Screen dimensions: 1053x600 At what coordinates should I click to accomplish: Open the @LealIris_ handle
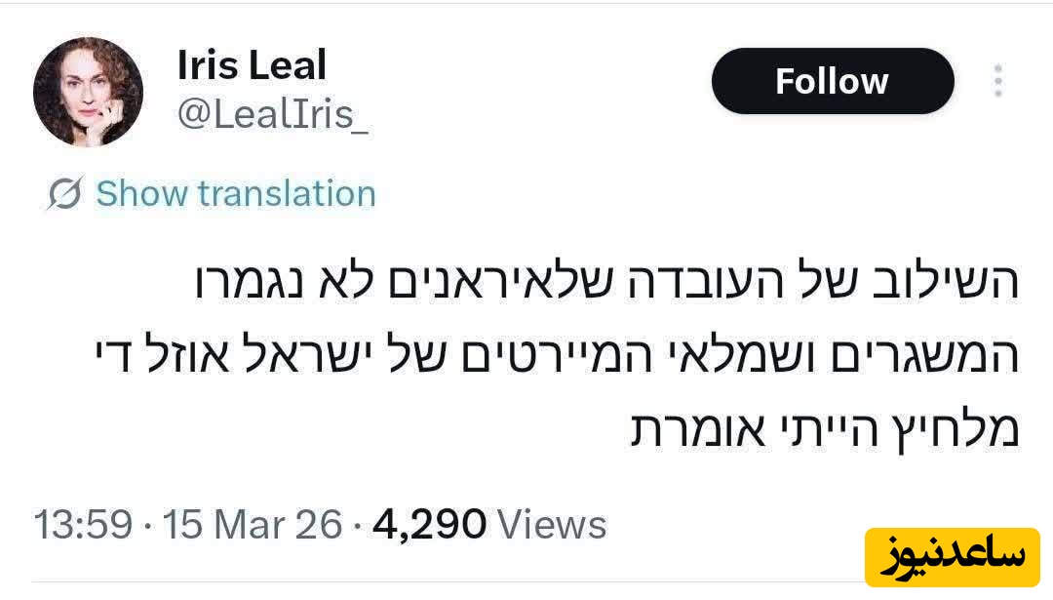coord(272,115)
